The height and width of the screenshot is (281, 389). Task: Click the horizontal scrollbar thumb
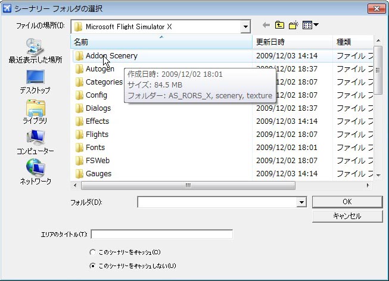coord(188,185)
